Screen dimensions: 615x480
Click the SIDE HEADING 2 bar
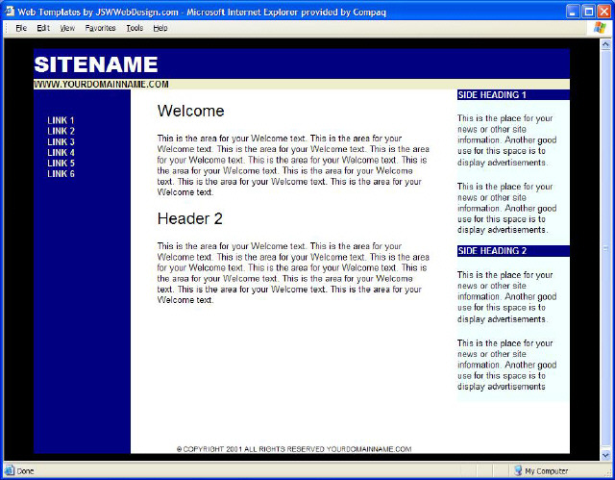click(x=513, y=251)
